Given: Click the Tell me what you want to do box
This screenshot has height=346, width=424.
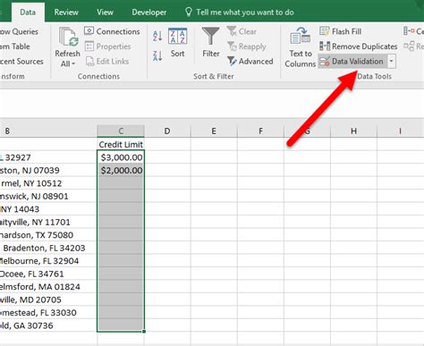Looking at the screenshot, I should [x=240, y=13].
